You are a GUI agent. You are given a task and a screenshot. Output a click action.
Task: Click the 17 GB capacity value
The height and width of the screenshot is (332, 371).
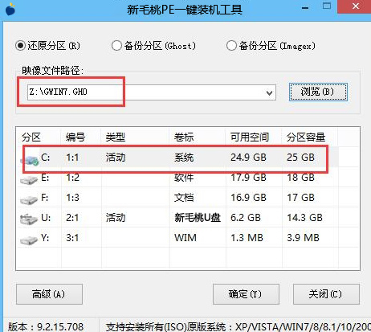[300, 198]
